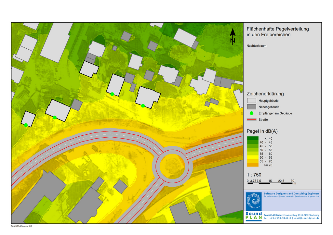Click the black-and-white scale bar
This screenshot has height=235, width=333.
[x=271, y=183]
